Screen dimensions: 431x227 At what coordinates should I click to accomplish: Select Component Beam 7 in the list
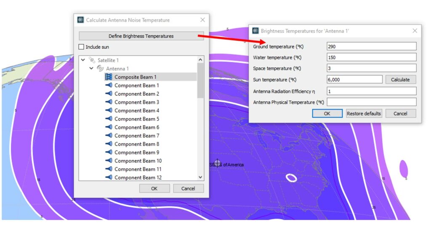click(137, 136)
